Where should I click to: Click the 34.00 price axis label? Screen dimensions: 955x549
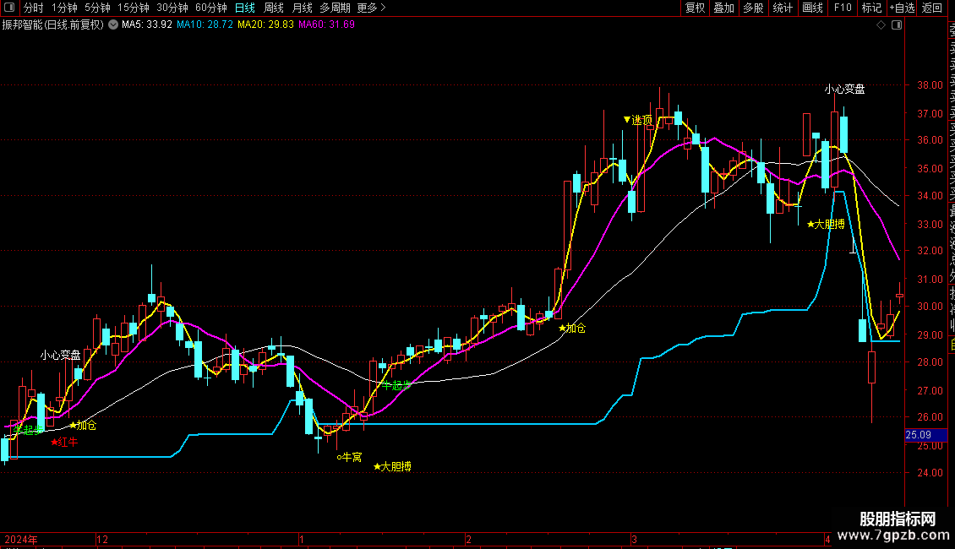point(930,196)
